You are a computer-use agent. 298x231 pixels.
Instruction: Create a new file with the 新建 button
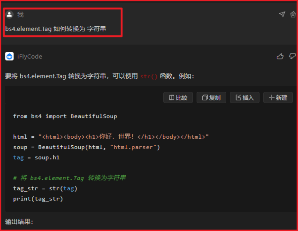pos(278,98)
